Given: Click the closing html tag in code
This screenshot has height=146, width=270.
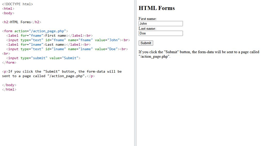Looking at the screenshot, I should [10, 89].
